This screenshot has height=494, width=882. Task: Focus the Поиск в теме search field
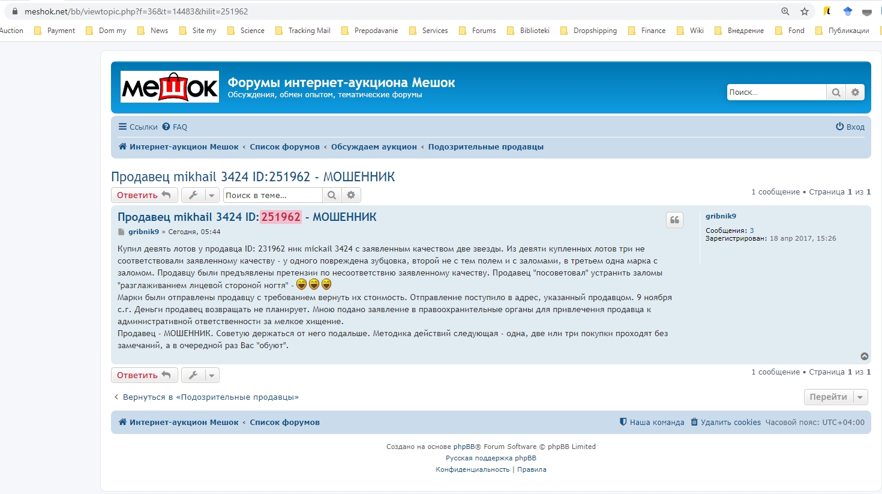point(273,195)
